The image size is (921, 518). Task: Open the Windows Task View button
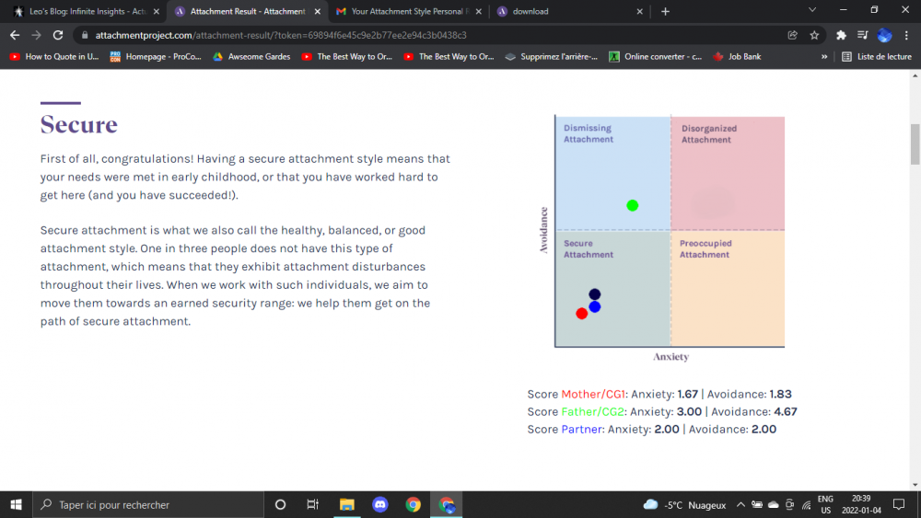[x=313, y=504]
